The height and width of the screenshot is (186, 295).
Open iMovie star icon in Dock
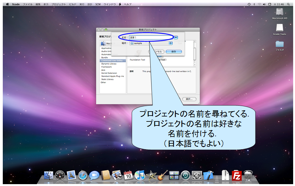[x=151, y=175]
